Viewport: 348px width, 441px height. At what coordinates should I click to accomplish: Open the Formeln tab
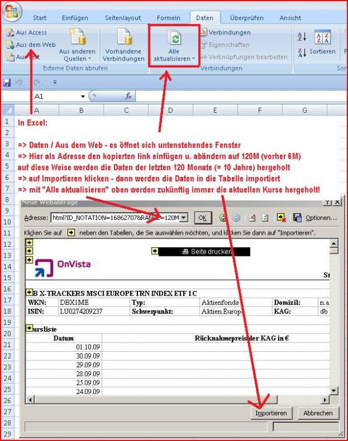pyautogui.click(x=168, y=18)
